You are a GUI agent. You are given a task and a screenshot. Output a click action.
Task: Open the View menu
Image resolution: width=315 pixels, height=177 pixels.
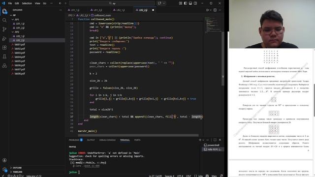(37, 3)
